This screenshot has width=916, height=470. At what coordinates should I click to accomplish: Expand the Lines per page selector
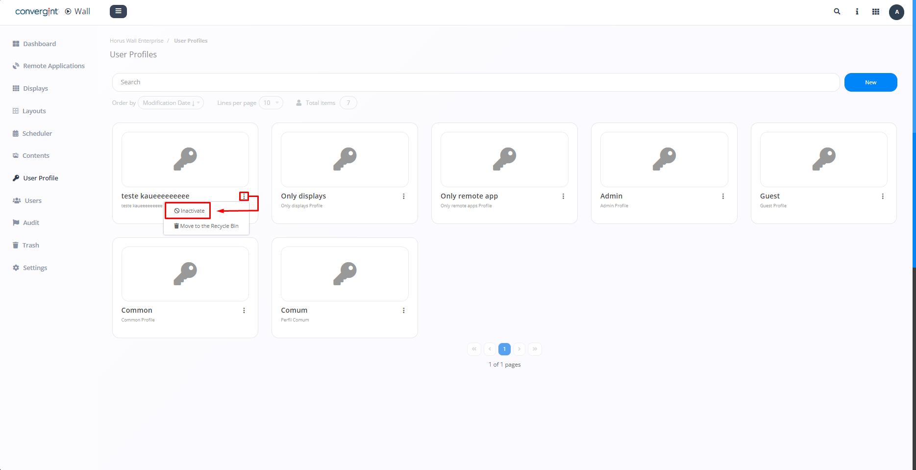click(x=271, y=103)
